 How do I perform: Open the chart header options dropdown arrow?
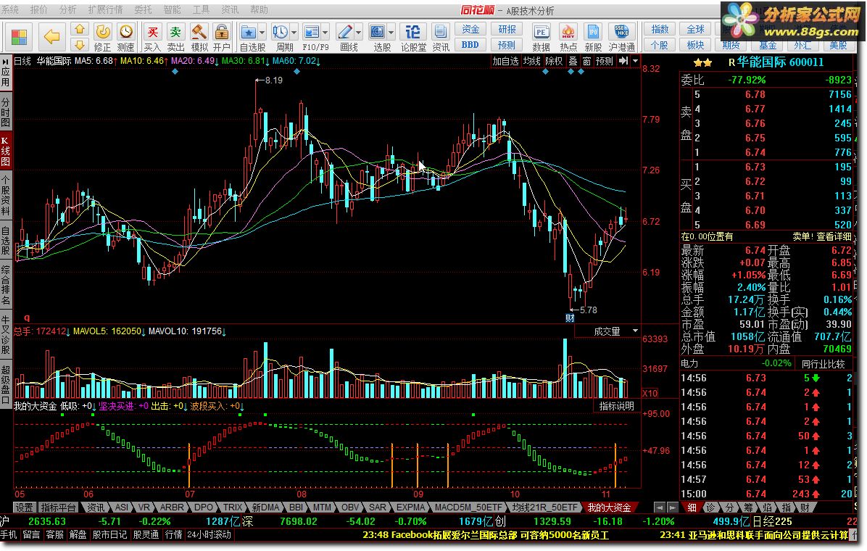(635, 61)
